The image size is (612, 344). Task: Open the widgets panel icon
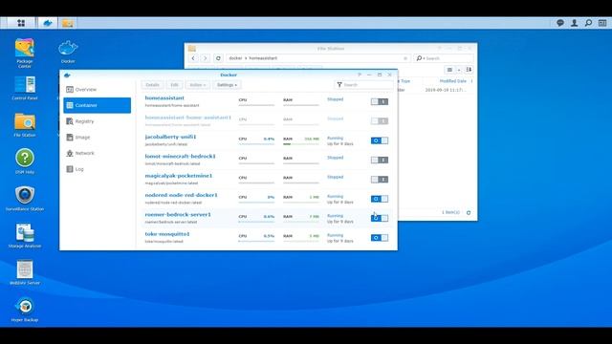tap(602, 23)
